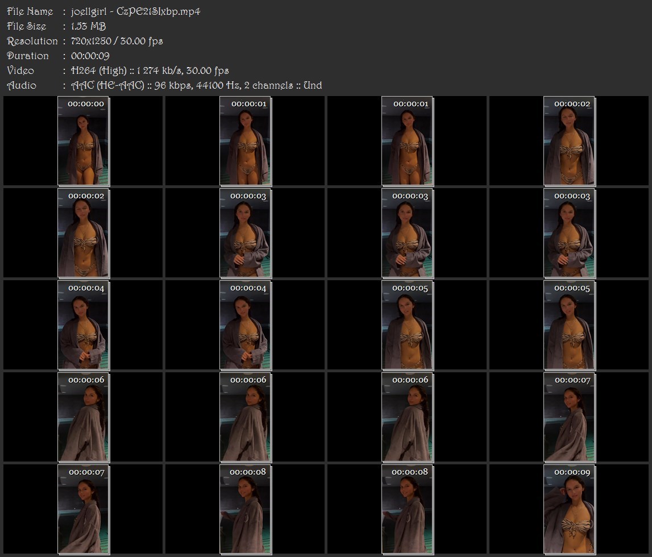Select the final frame stamped 00:00:09
The width and height of the screenshot is (652, 557).
tap(569, 509)
